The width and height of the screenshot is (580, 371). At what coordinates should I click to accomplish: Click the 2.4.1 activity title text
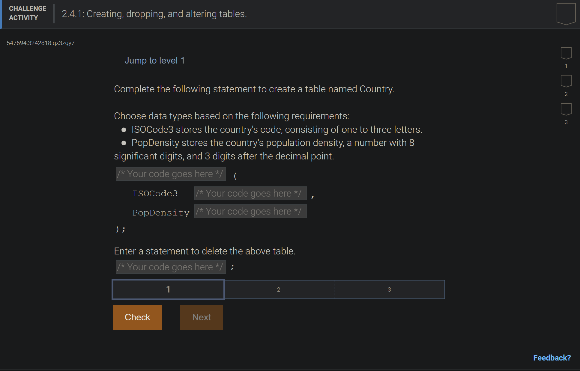pos(154,13)
